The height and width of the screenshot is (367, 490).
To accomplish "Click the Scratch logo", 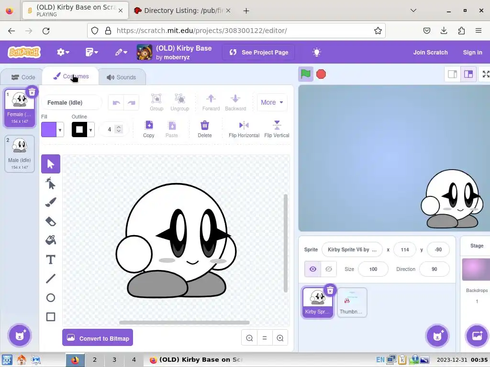I will click(24, 52).
